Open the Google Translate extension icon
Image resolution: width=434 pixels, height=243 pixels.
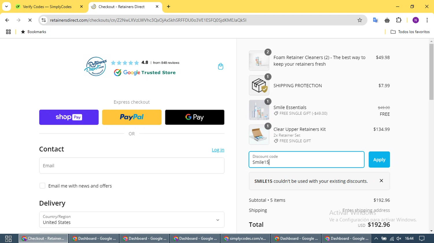click(x=376, y=20)
